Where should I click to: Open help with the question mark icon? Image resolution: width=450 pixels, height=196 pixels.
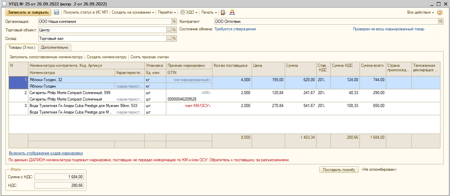[440, 12]
